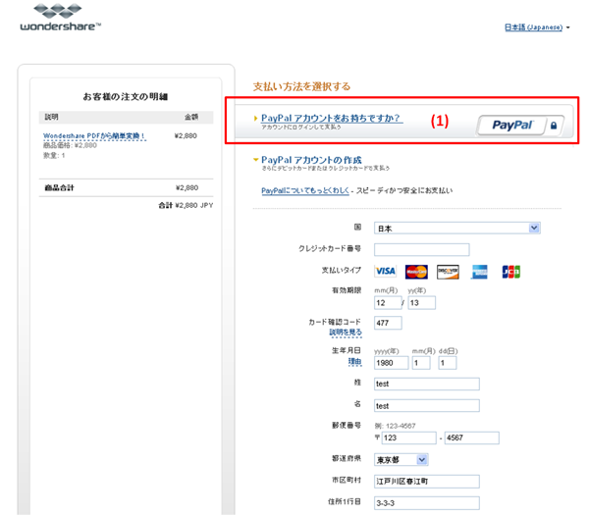Click the 市区町村 field with 江戸川区春江町
This screenshot has height=515, width=589.
click(x=427, y=482)
